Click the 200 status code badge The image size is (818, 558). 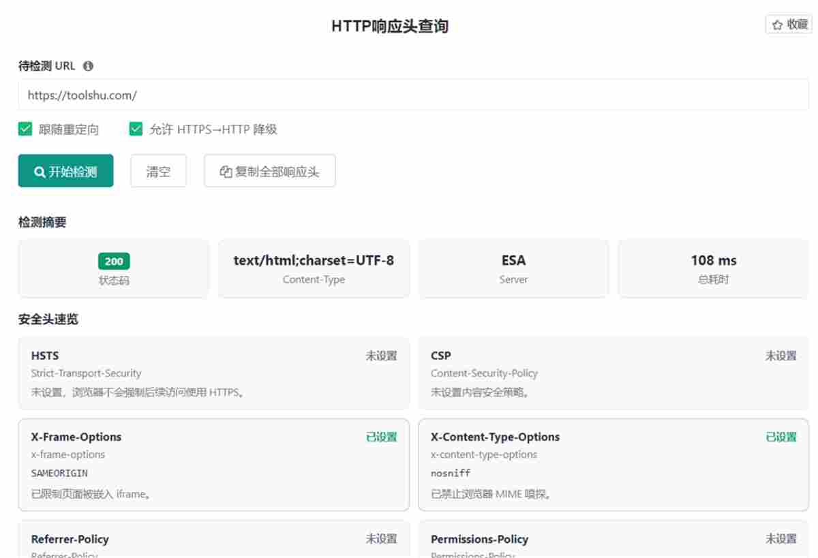pyautogui.click(x=114, y=261)
